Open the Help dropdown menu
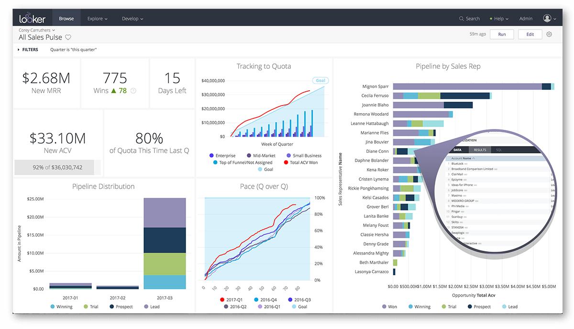This screenshot has height=329, width=574. tap(499, 19)
